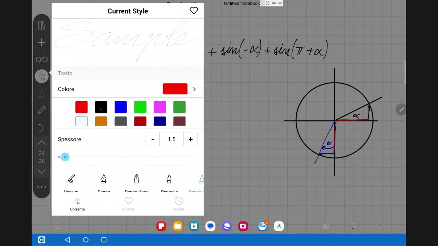Open the library books icon in the sidebar

pos(41,25)
